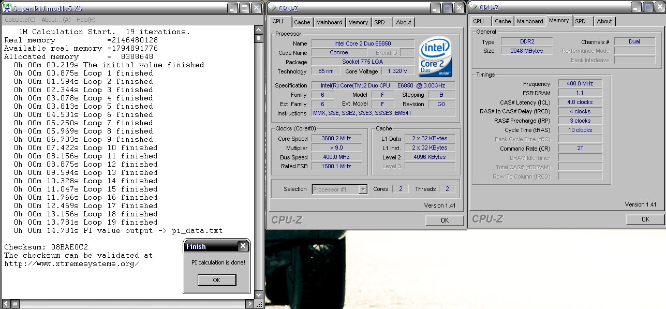This screenshot has width=666, height=309.
Task: Click the Level 2 cache value 4096 KBytes
Action: click(x=430, y=157)
